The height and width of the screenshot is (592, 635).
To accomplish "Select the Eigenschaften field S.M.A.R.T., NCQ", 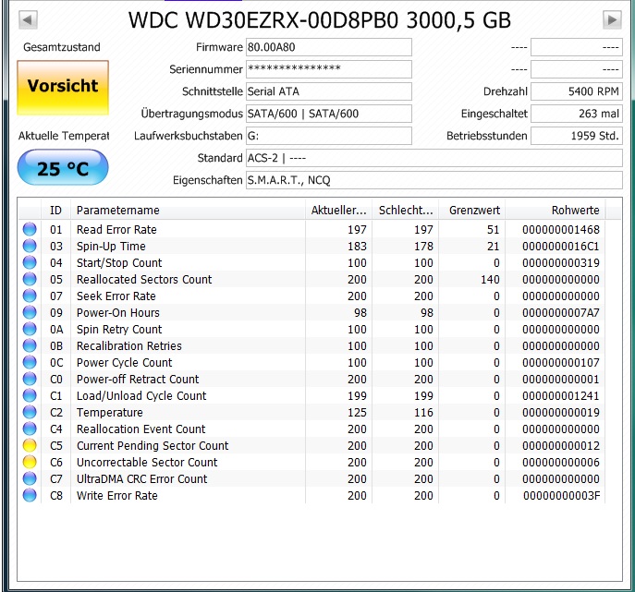I will pos(434,180).
